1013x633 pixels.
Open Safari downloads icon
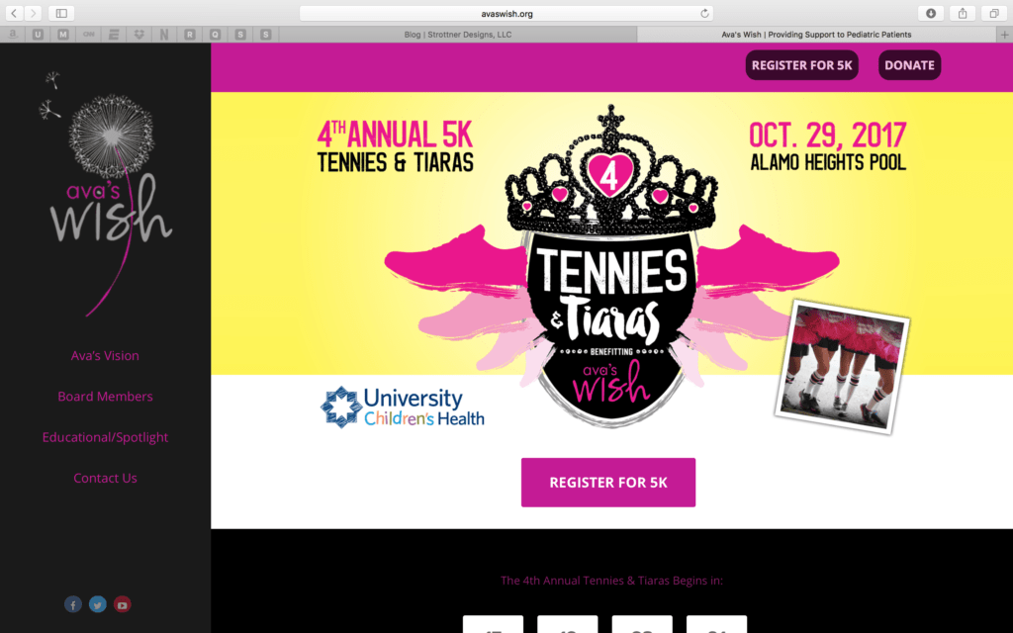(930, 13)
